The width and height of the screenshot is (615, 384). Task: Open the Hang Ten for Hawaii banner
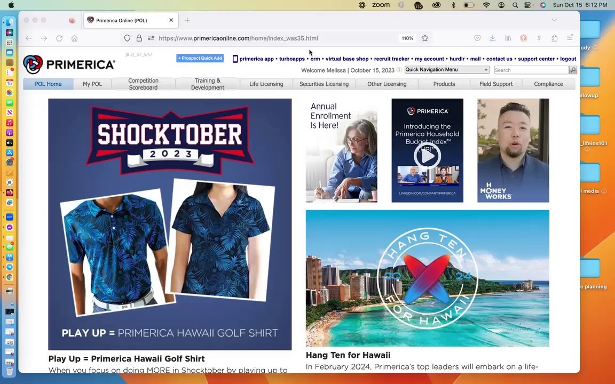click(428, 278)
